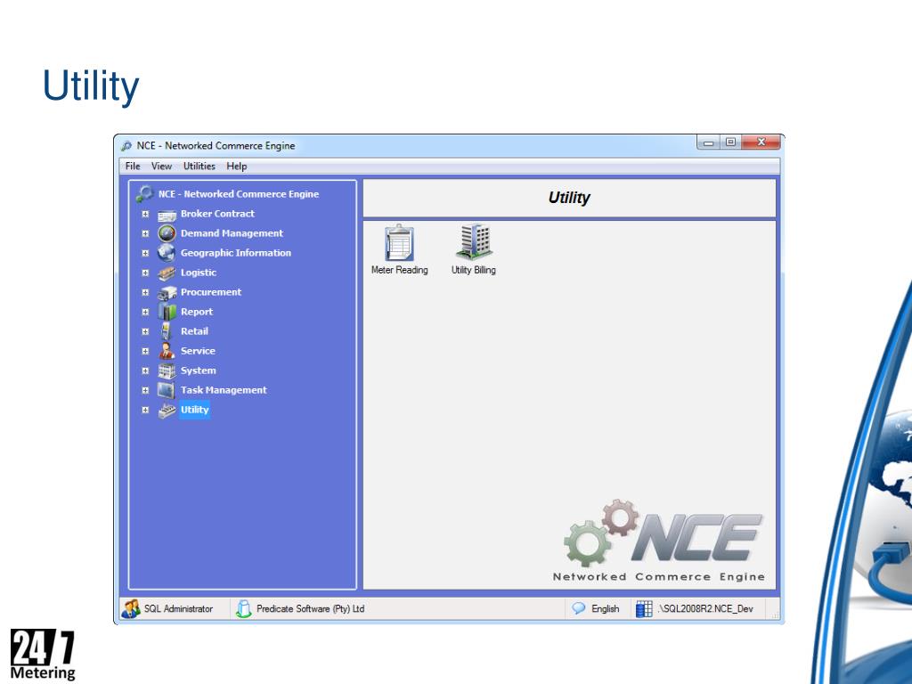Click the Utility panel heading
Viewport: 912px width, 684px height.
(x=569, y=198)
